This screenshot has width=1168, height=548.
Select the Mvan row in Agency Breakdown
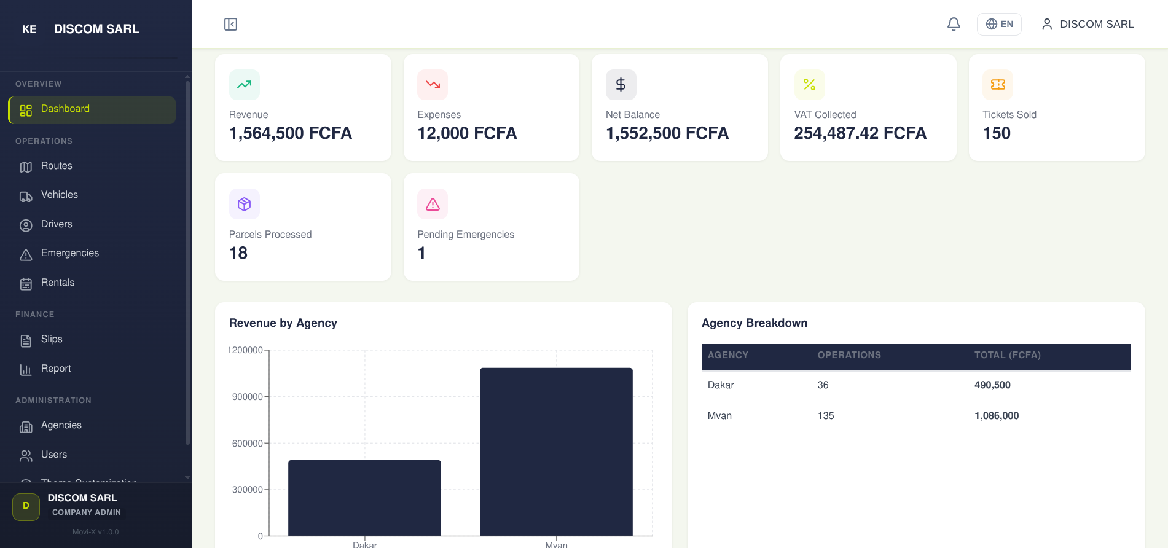click(916, 417)
